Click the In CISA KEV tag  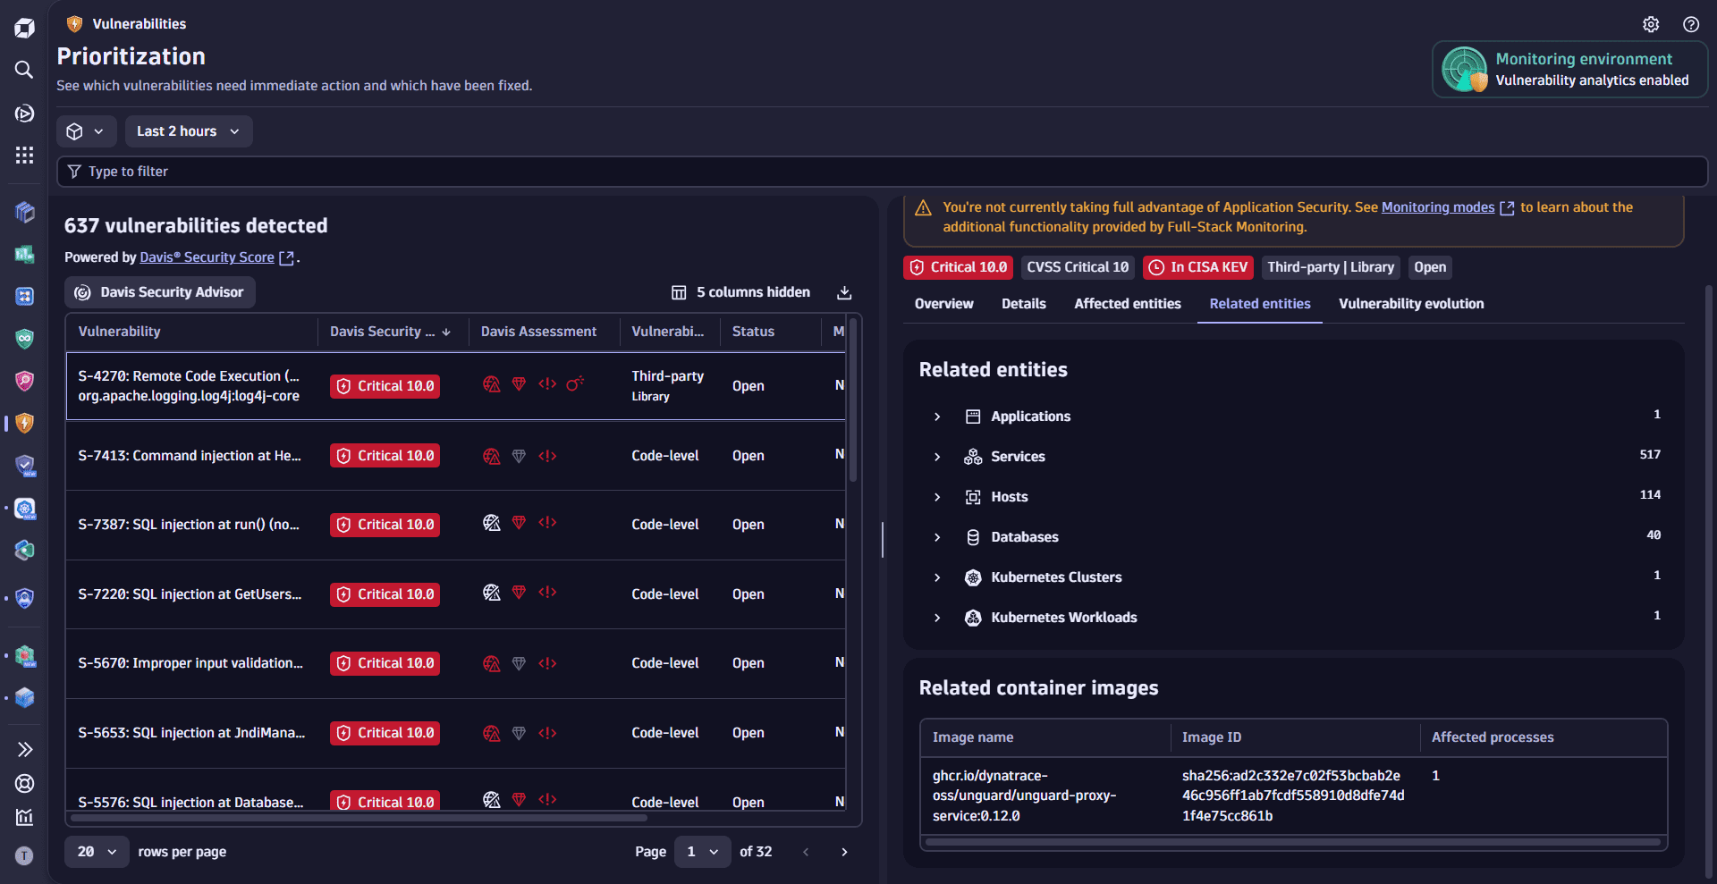point(1198,267)
